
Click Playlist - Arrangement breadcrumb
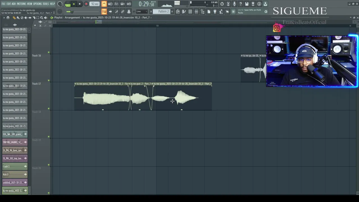(67, 18)
